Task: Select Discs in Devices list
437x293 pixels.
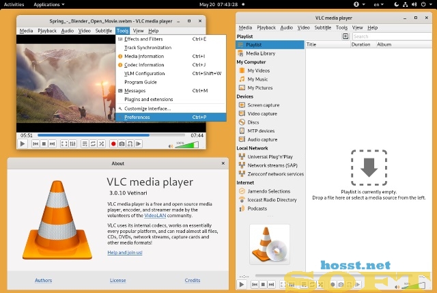Action: pos(270,122)
